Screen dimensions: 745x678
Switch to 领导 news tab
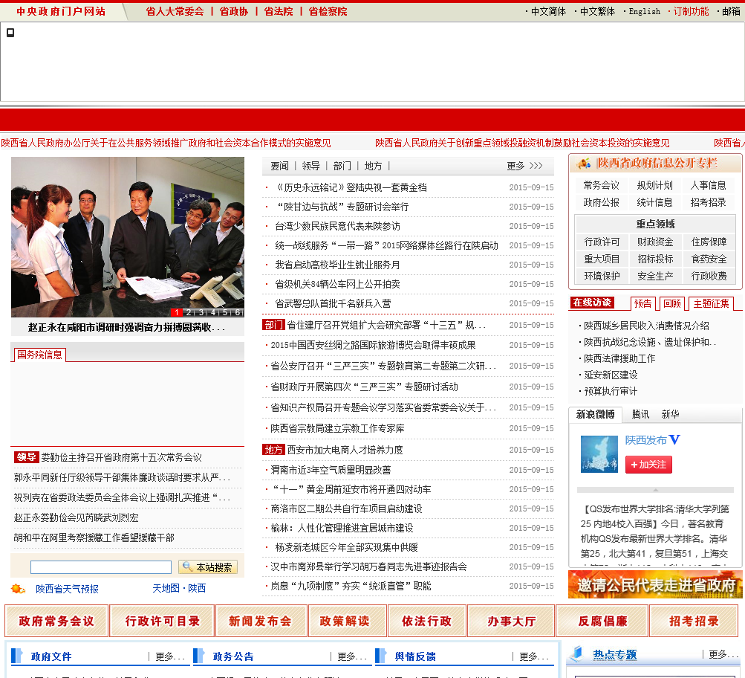coord(310,166)
